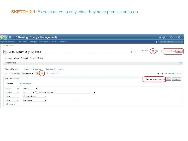Select the Options tab
Image resolution: width=188 pixels, height=141 pixels.
(10, 84)
